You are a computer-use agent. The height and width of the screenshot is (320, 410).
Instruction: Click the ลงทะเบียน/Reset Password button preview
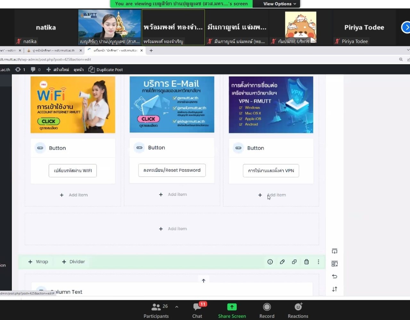172,170
